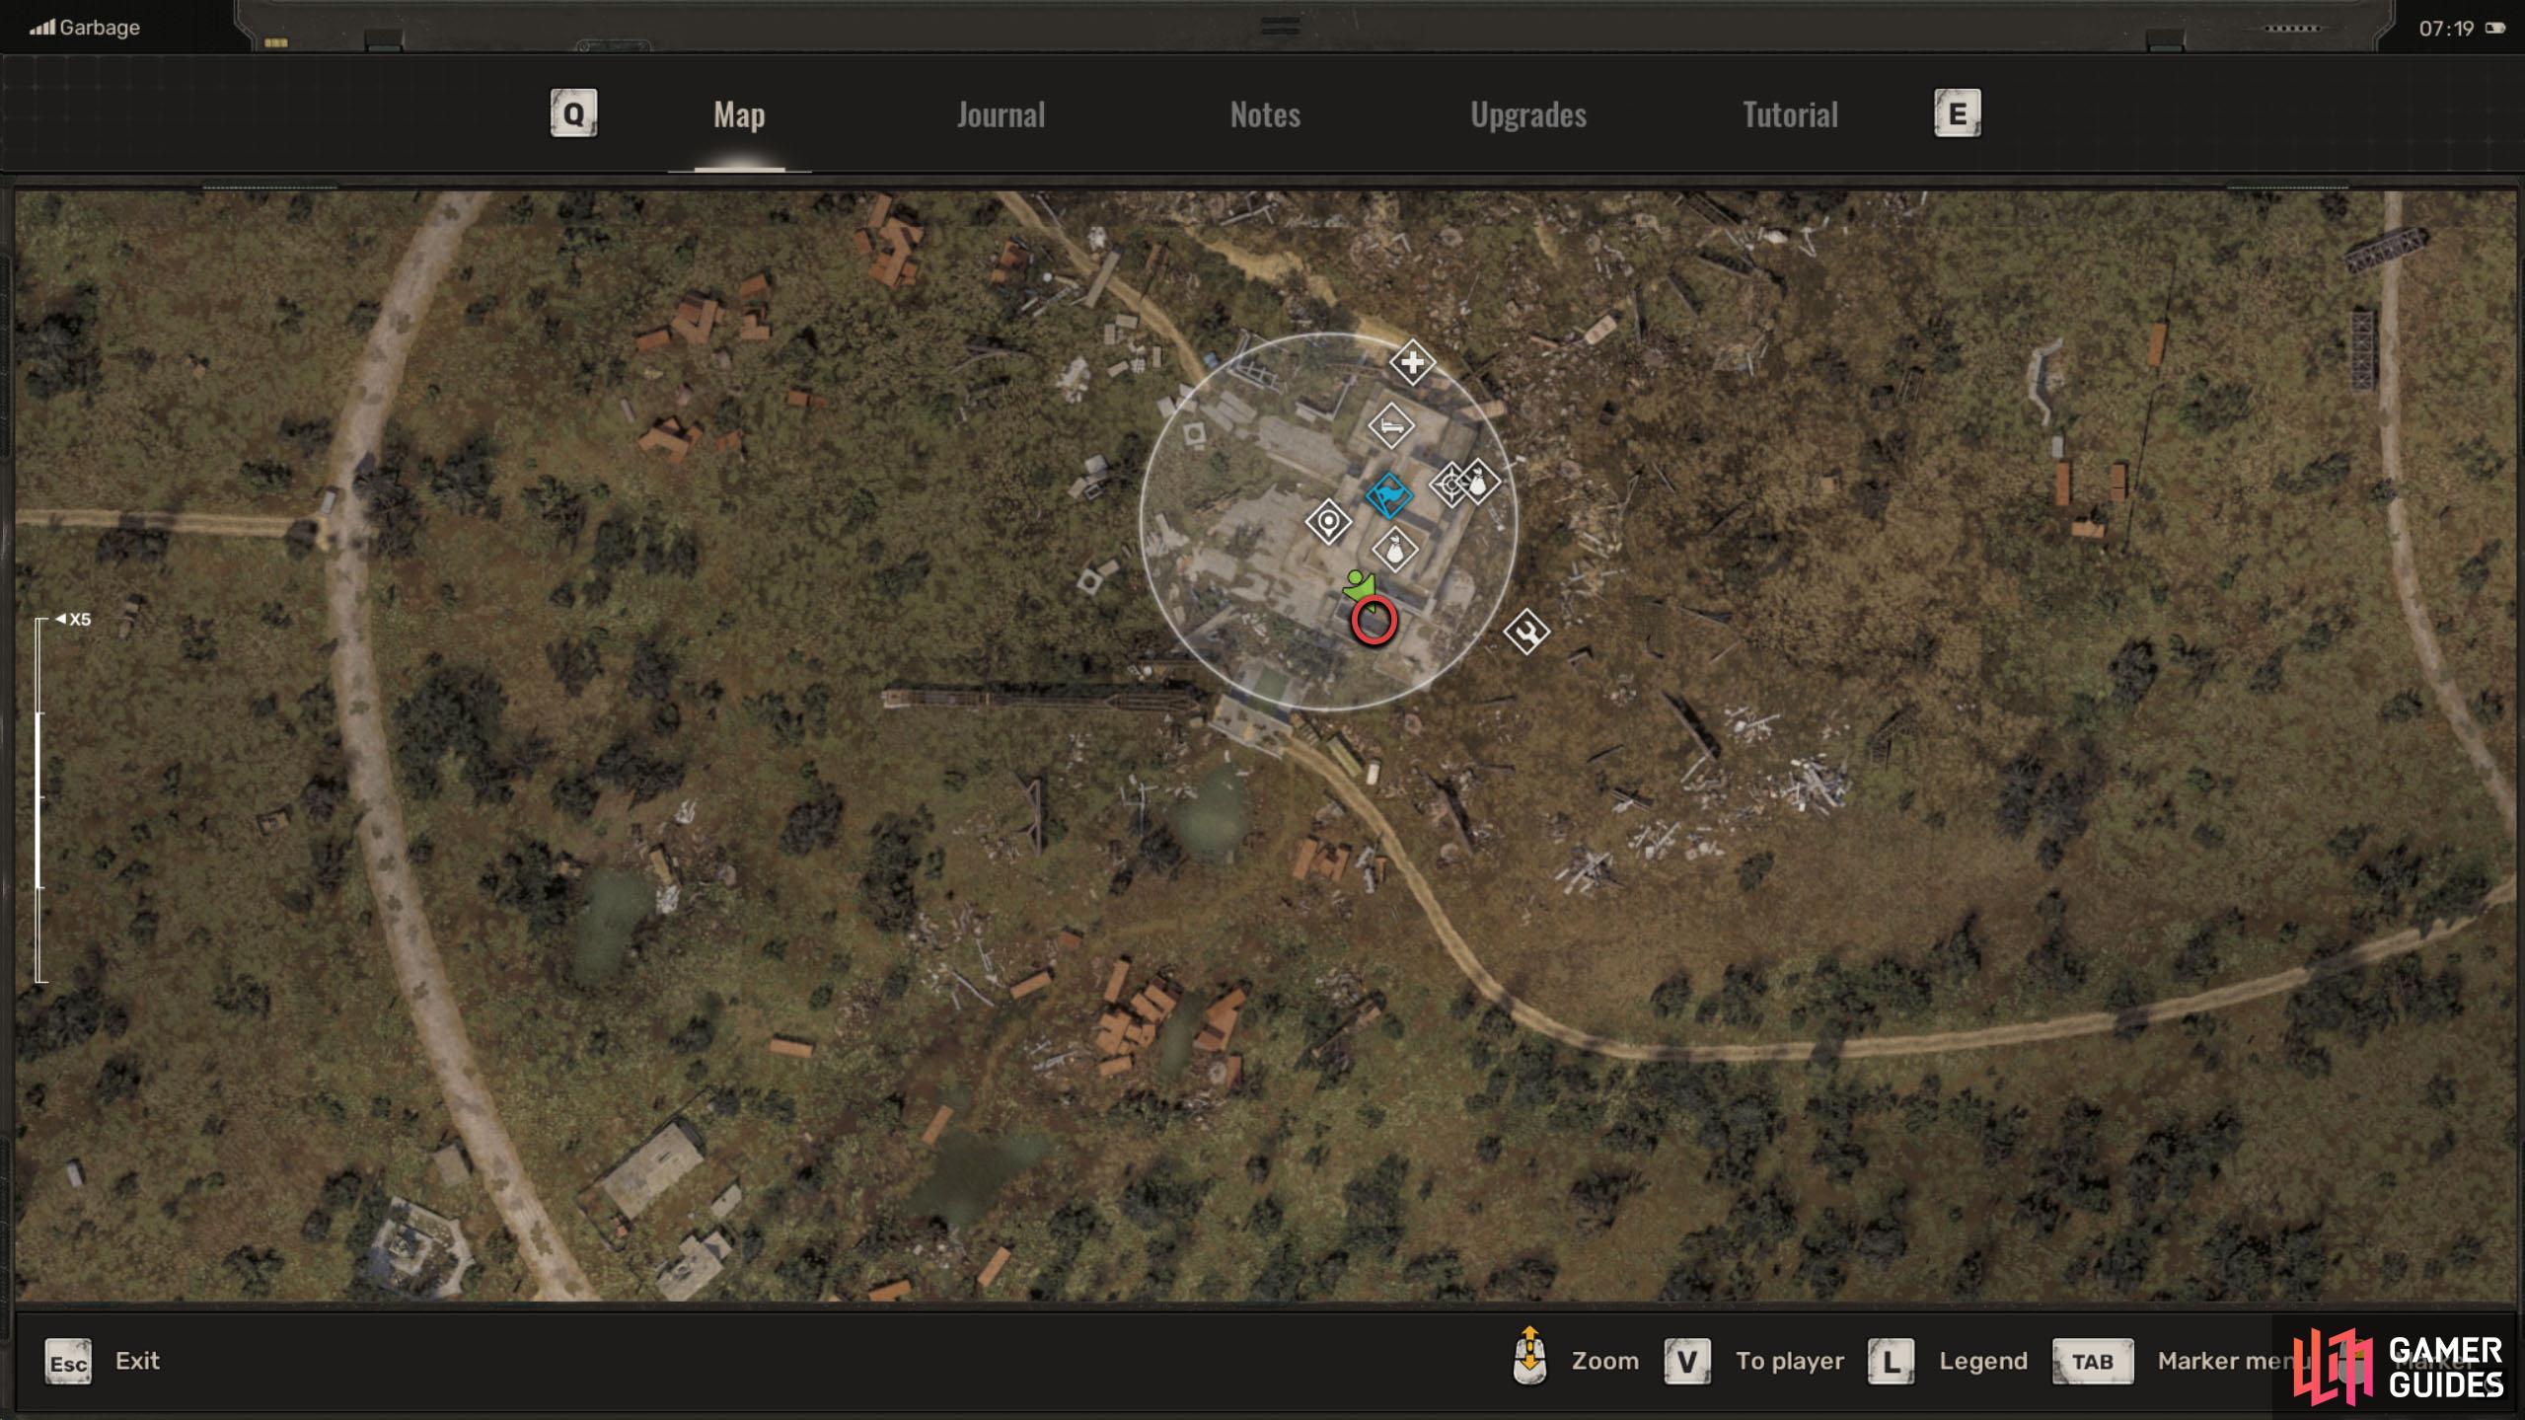
Task: Click the 07:19 clock
Action: click(x=2446, y=29)
